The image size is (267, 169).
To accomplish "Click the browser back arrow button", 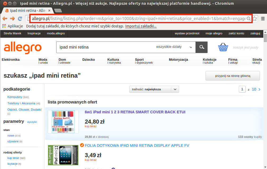I will pyautogui.click(x=5, y=19).
